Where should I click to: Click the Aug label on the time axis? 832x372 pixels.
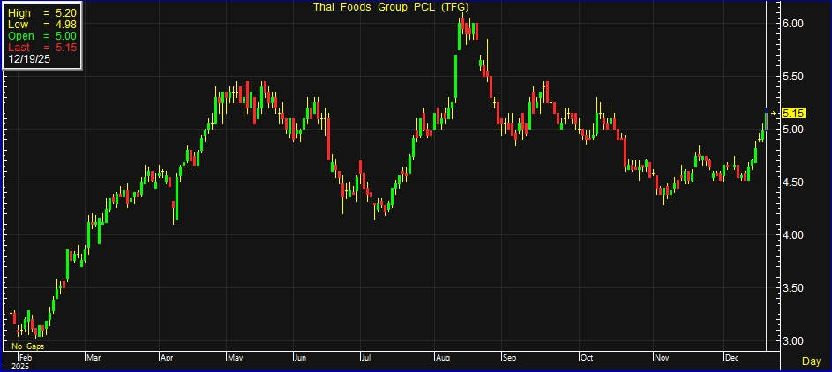click(442, 358)
